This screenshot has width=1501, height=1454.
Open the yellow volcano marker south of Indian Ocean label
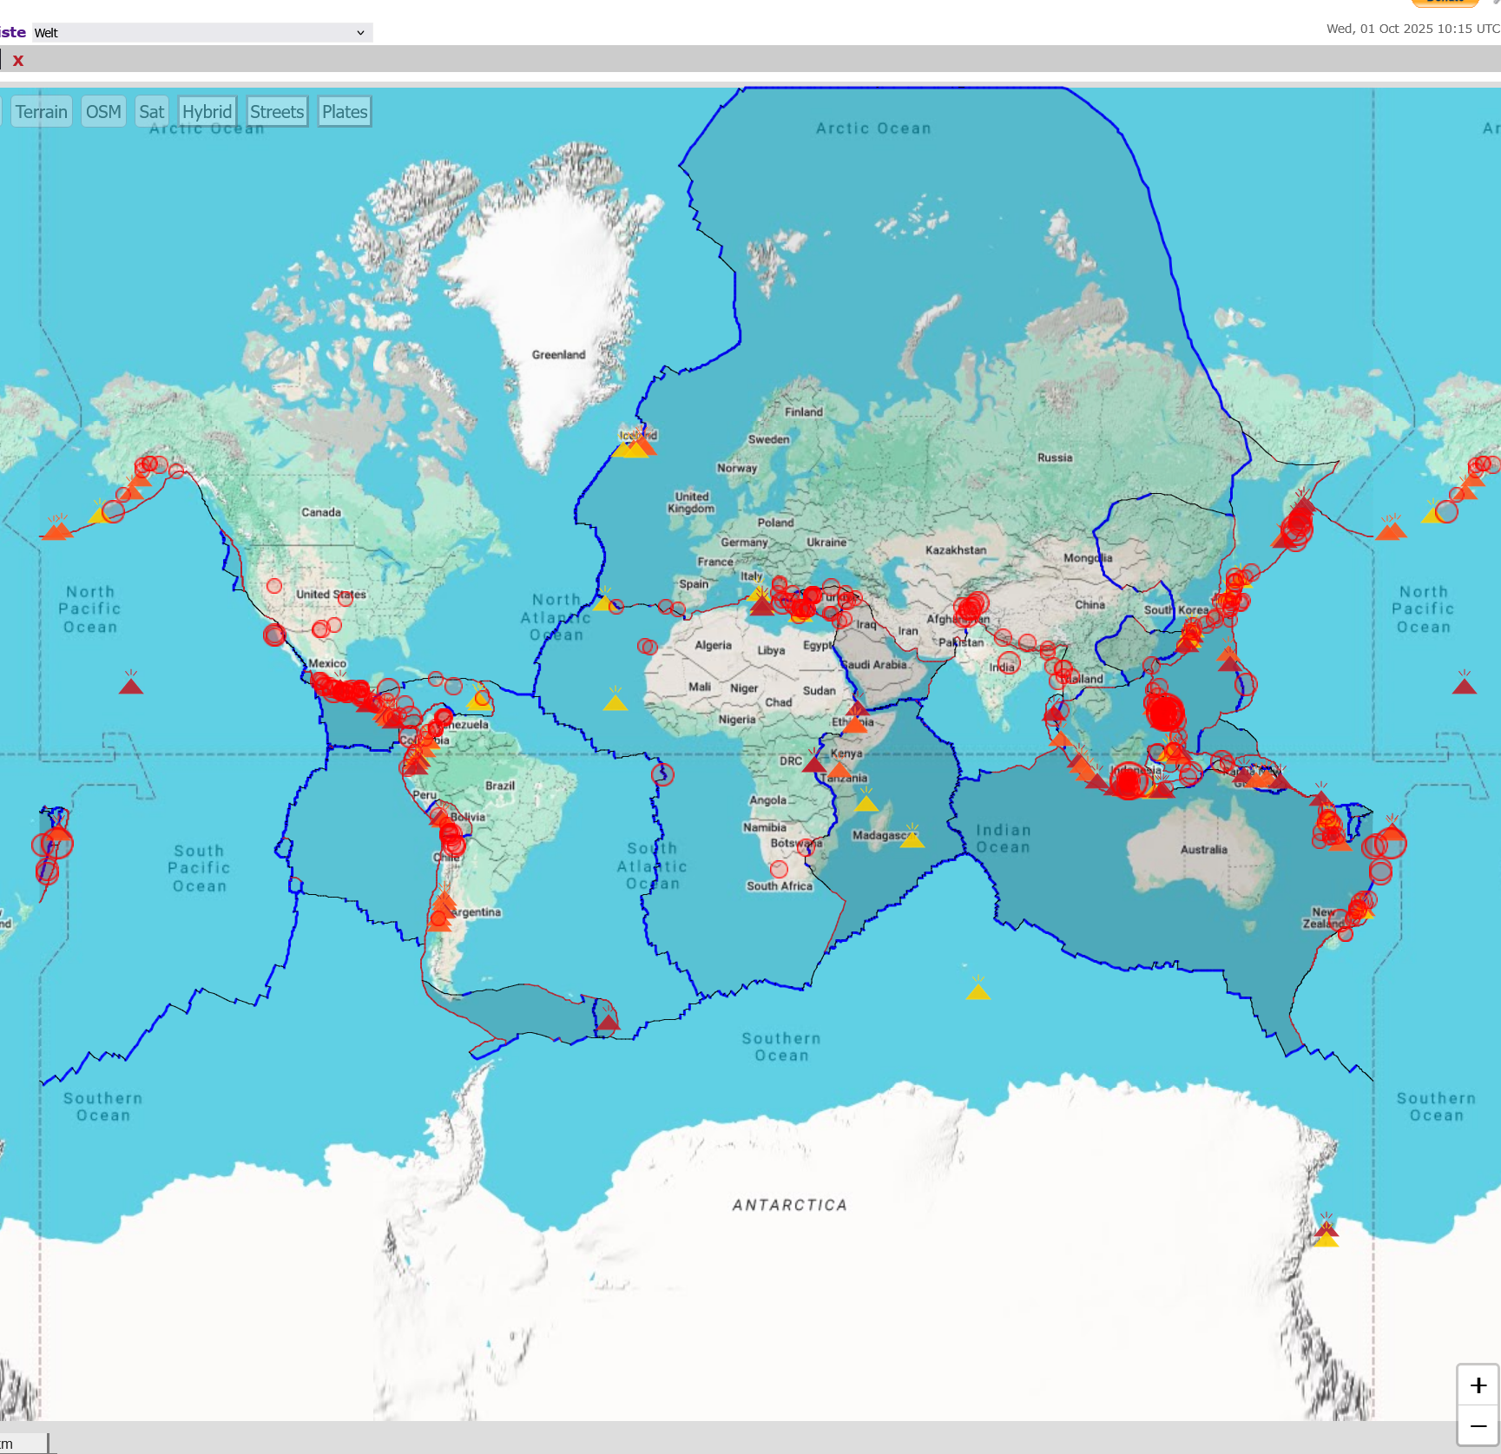978,990
